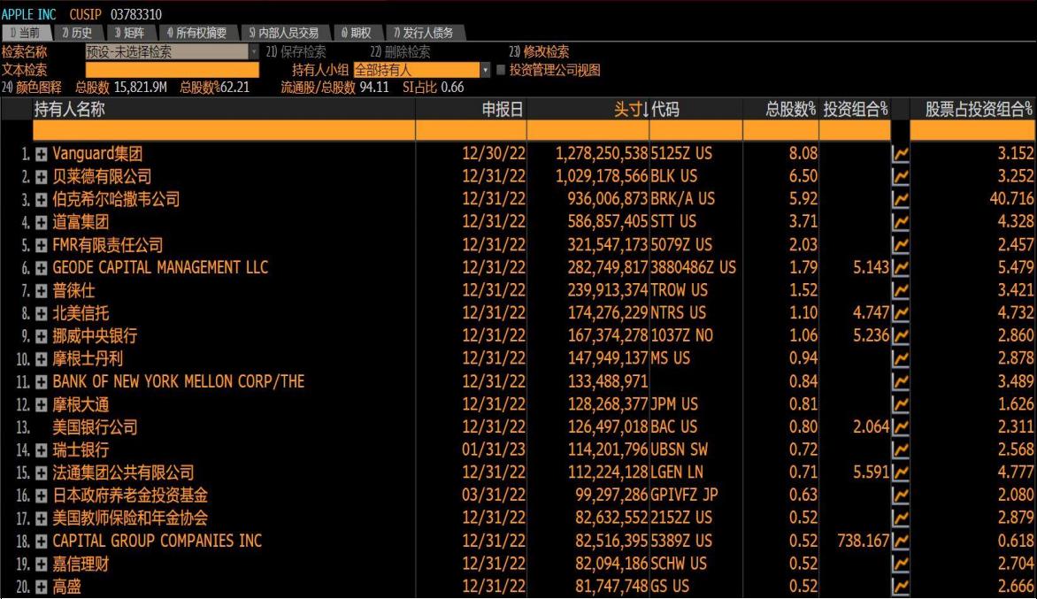This screenshot has height=599, width=1037.
Task: Open chart icon for BANK OF NEW YORK MELLON row
Action: (900, 381)
